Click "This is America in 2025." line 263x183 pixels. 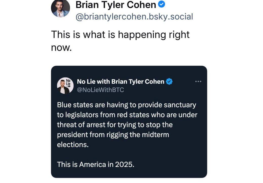pos(95,165)
